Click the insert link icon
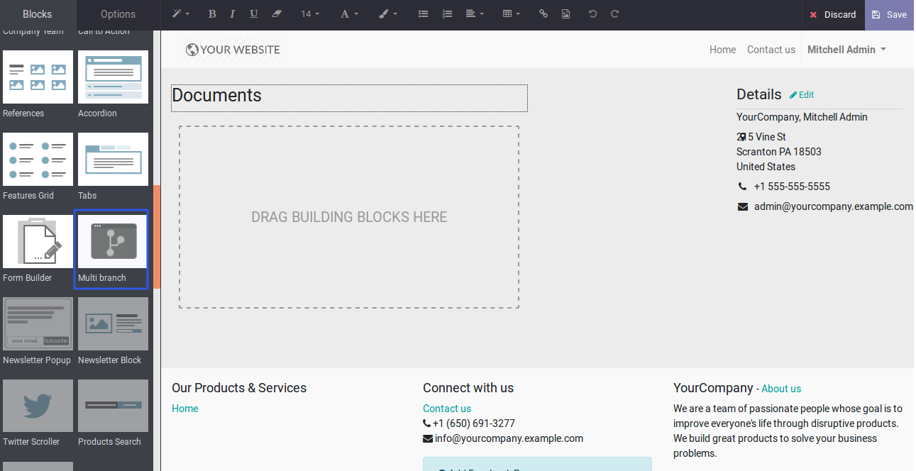916x471 pixels. click(x=543, y=14)
